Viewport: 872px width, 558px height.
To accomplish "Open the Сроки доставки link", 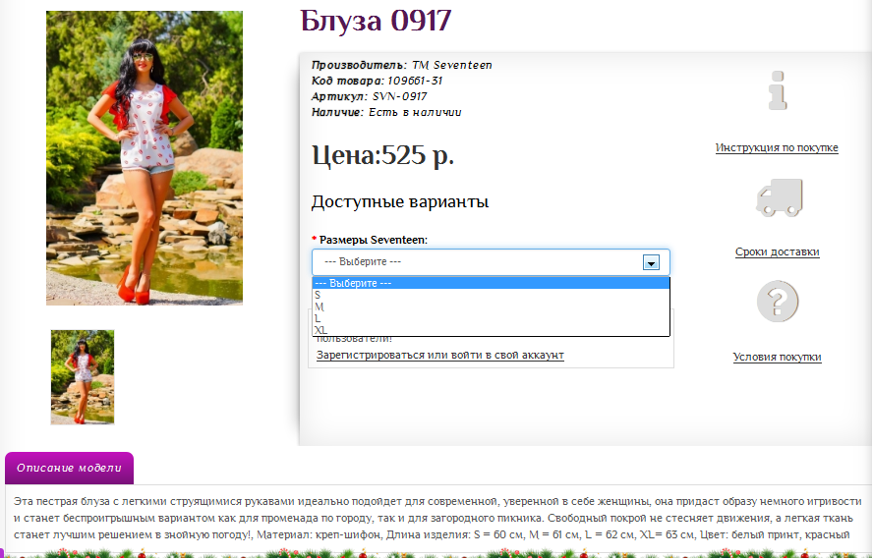I will click(x=777, y=251).
